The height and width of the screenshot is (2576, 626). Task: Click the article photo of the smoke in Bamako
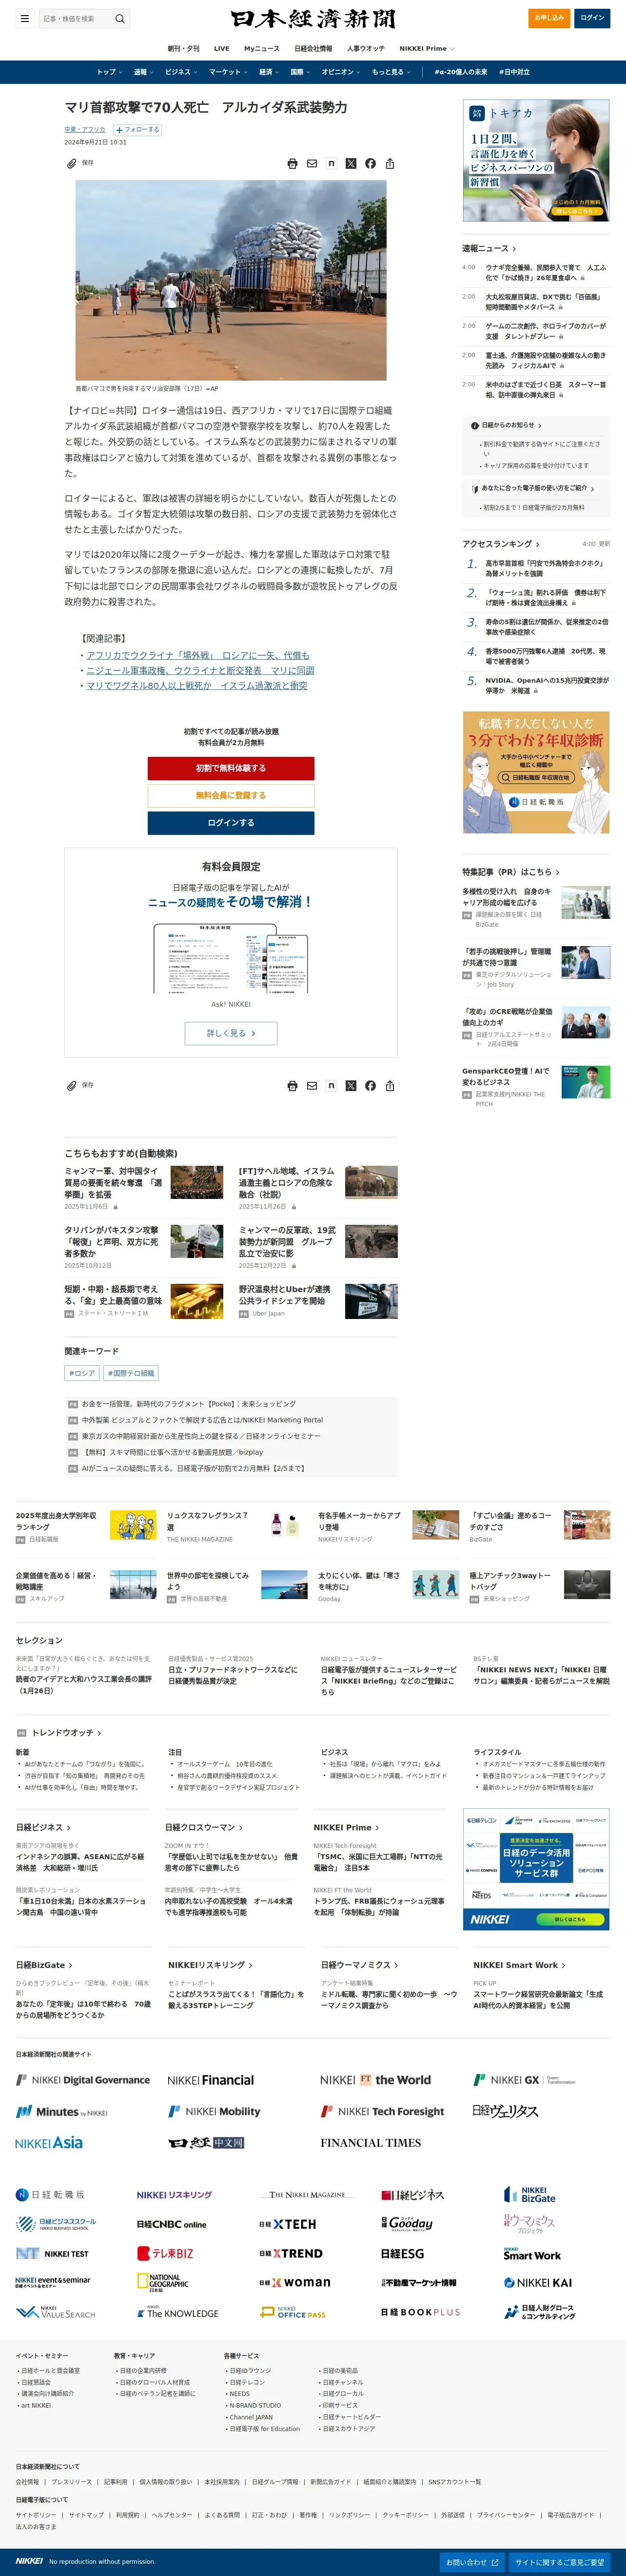pos(231,280)
